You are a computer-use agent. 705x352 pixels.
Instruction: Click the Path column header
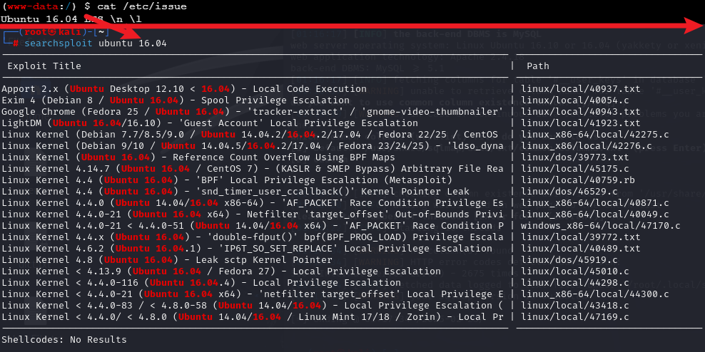tap(537, 66)
